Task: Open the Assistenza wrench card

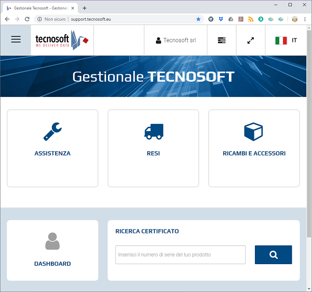Action: (52, 148)
